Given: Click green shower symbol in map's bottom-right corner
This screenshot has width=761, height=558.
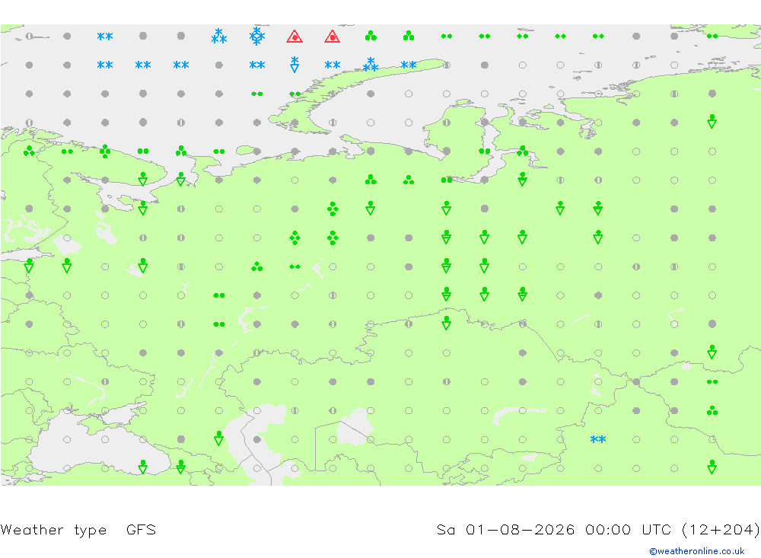Looking at the screenshot, I should 712,467.
